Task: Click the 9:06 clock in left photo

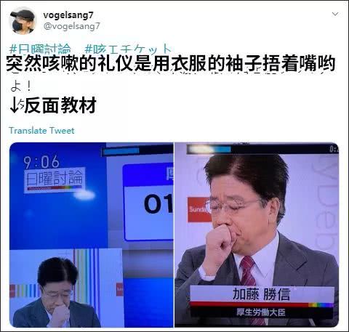Action: tap(41, 162)
